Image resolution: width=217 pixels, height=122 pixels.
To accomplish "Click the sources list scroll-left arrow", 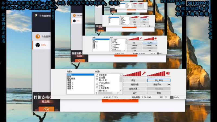I will pos(97,93).
